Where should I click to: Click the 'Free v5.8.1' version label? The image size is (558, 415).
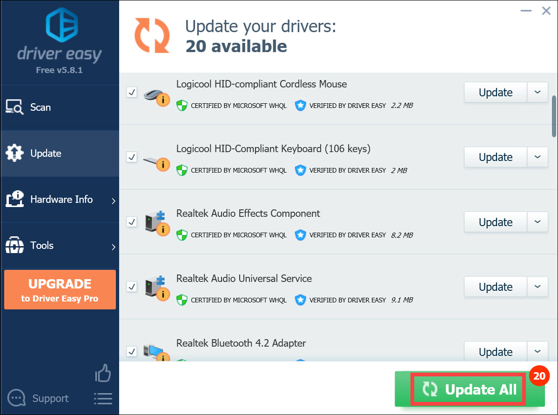(59, 70)
